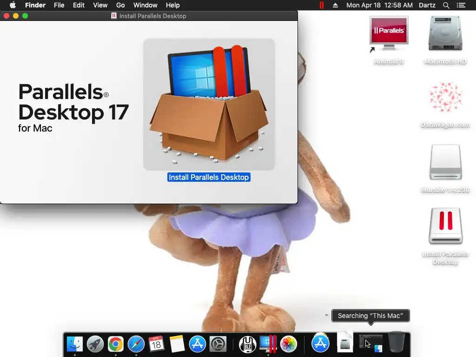Screen dimensions: 476x357
Task: Open the Finder menu
Action: coord(35,5)
